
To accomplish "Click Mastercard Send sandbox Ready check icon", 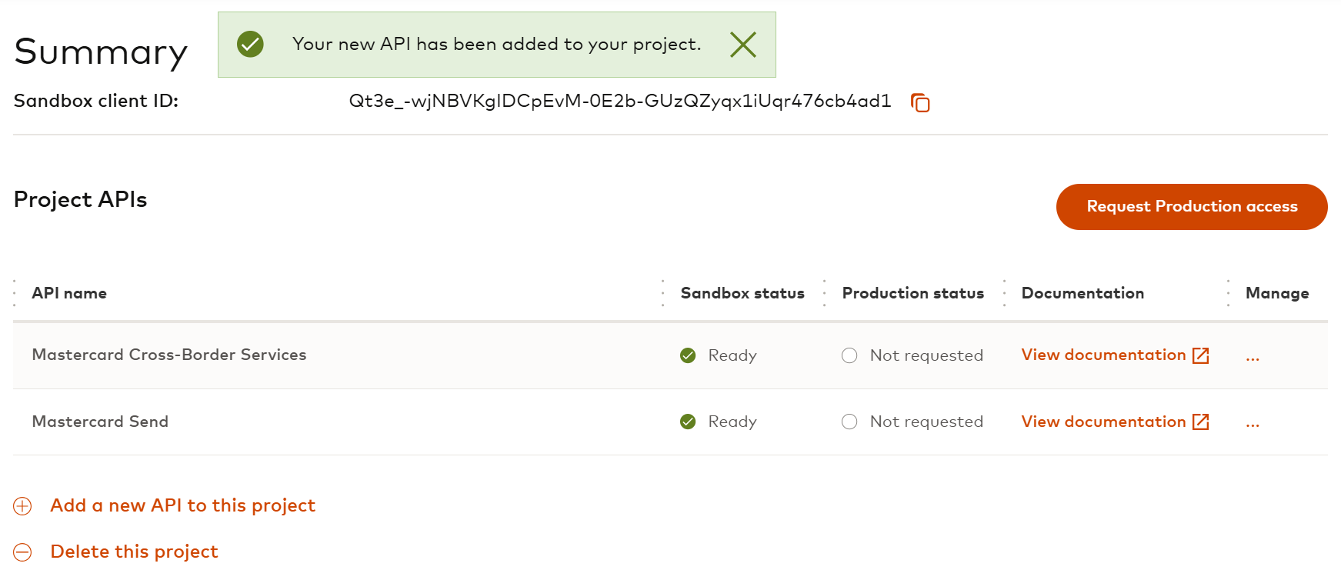I will coord(688,422).
